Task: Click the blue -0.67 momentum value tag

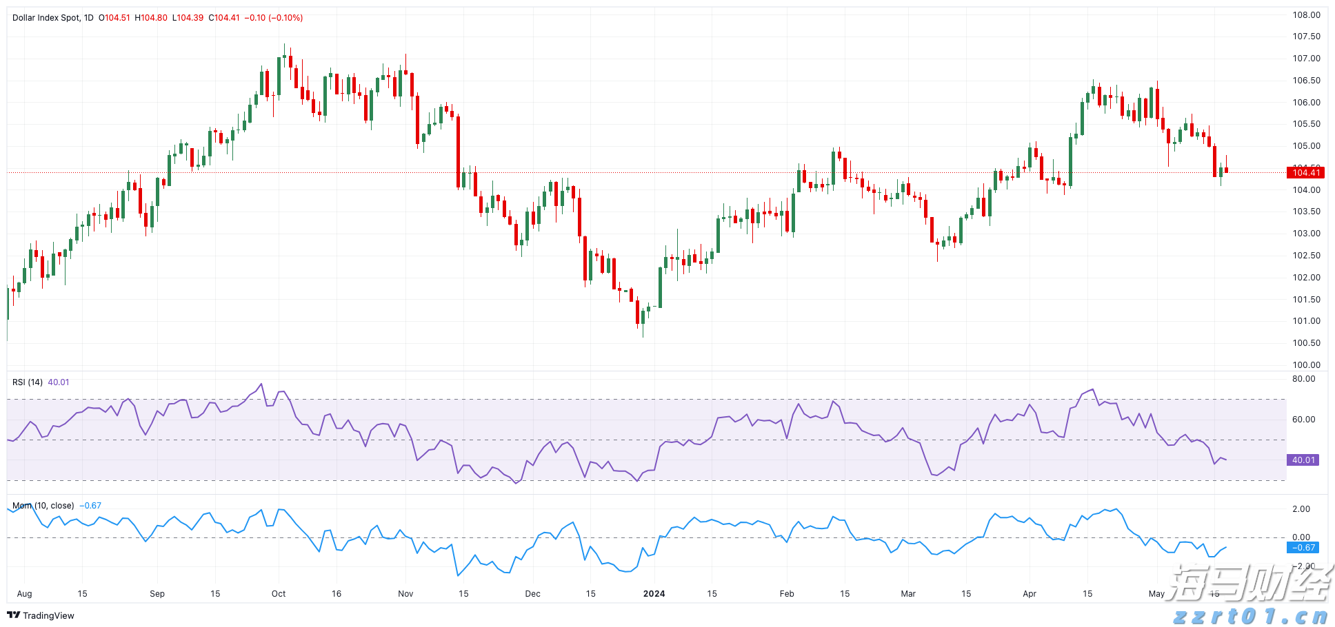Action: [x=1303, y=548]
